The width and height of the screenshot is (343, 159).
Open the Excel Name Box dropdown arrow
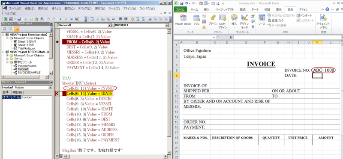click(214, 37)
